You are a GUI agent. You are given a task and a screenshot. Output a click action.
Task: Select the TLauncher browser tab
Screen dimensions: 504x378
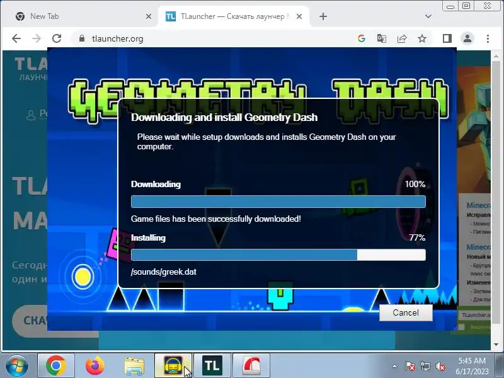coord(234,16)
